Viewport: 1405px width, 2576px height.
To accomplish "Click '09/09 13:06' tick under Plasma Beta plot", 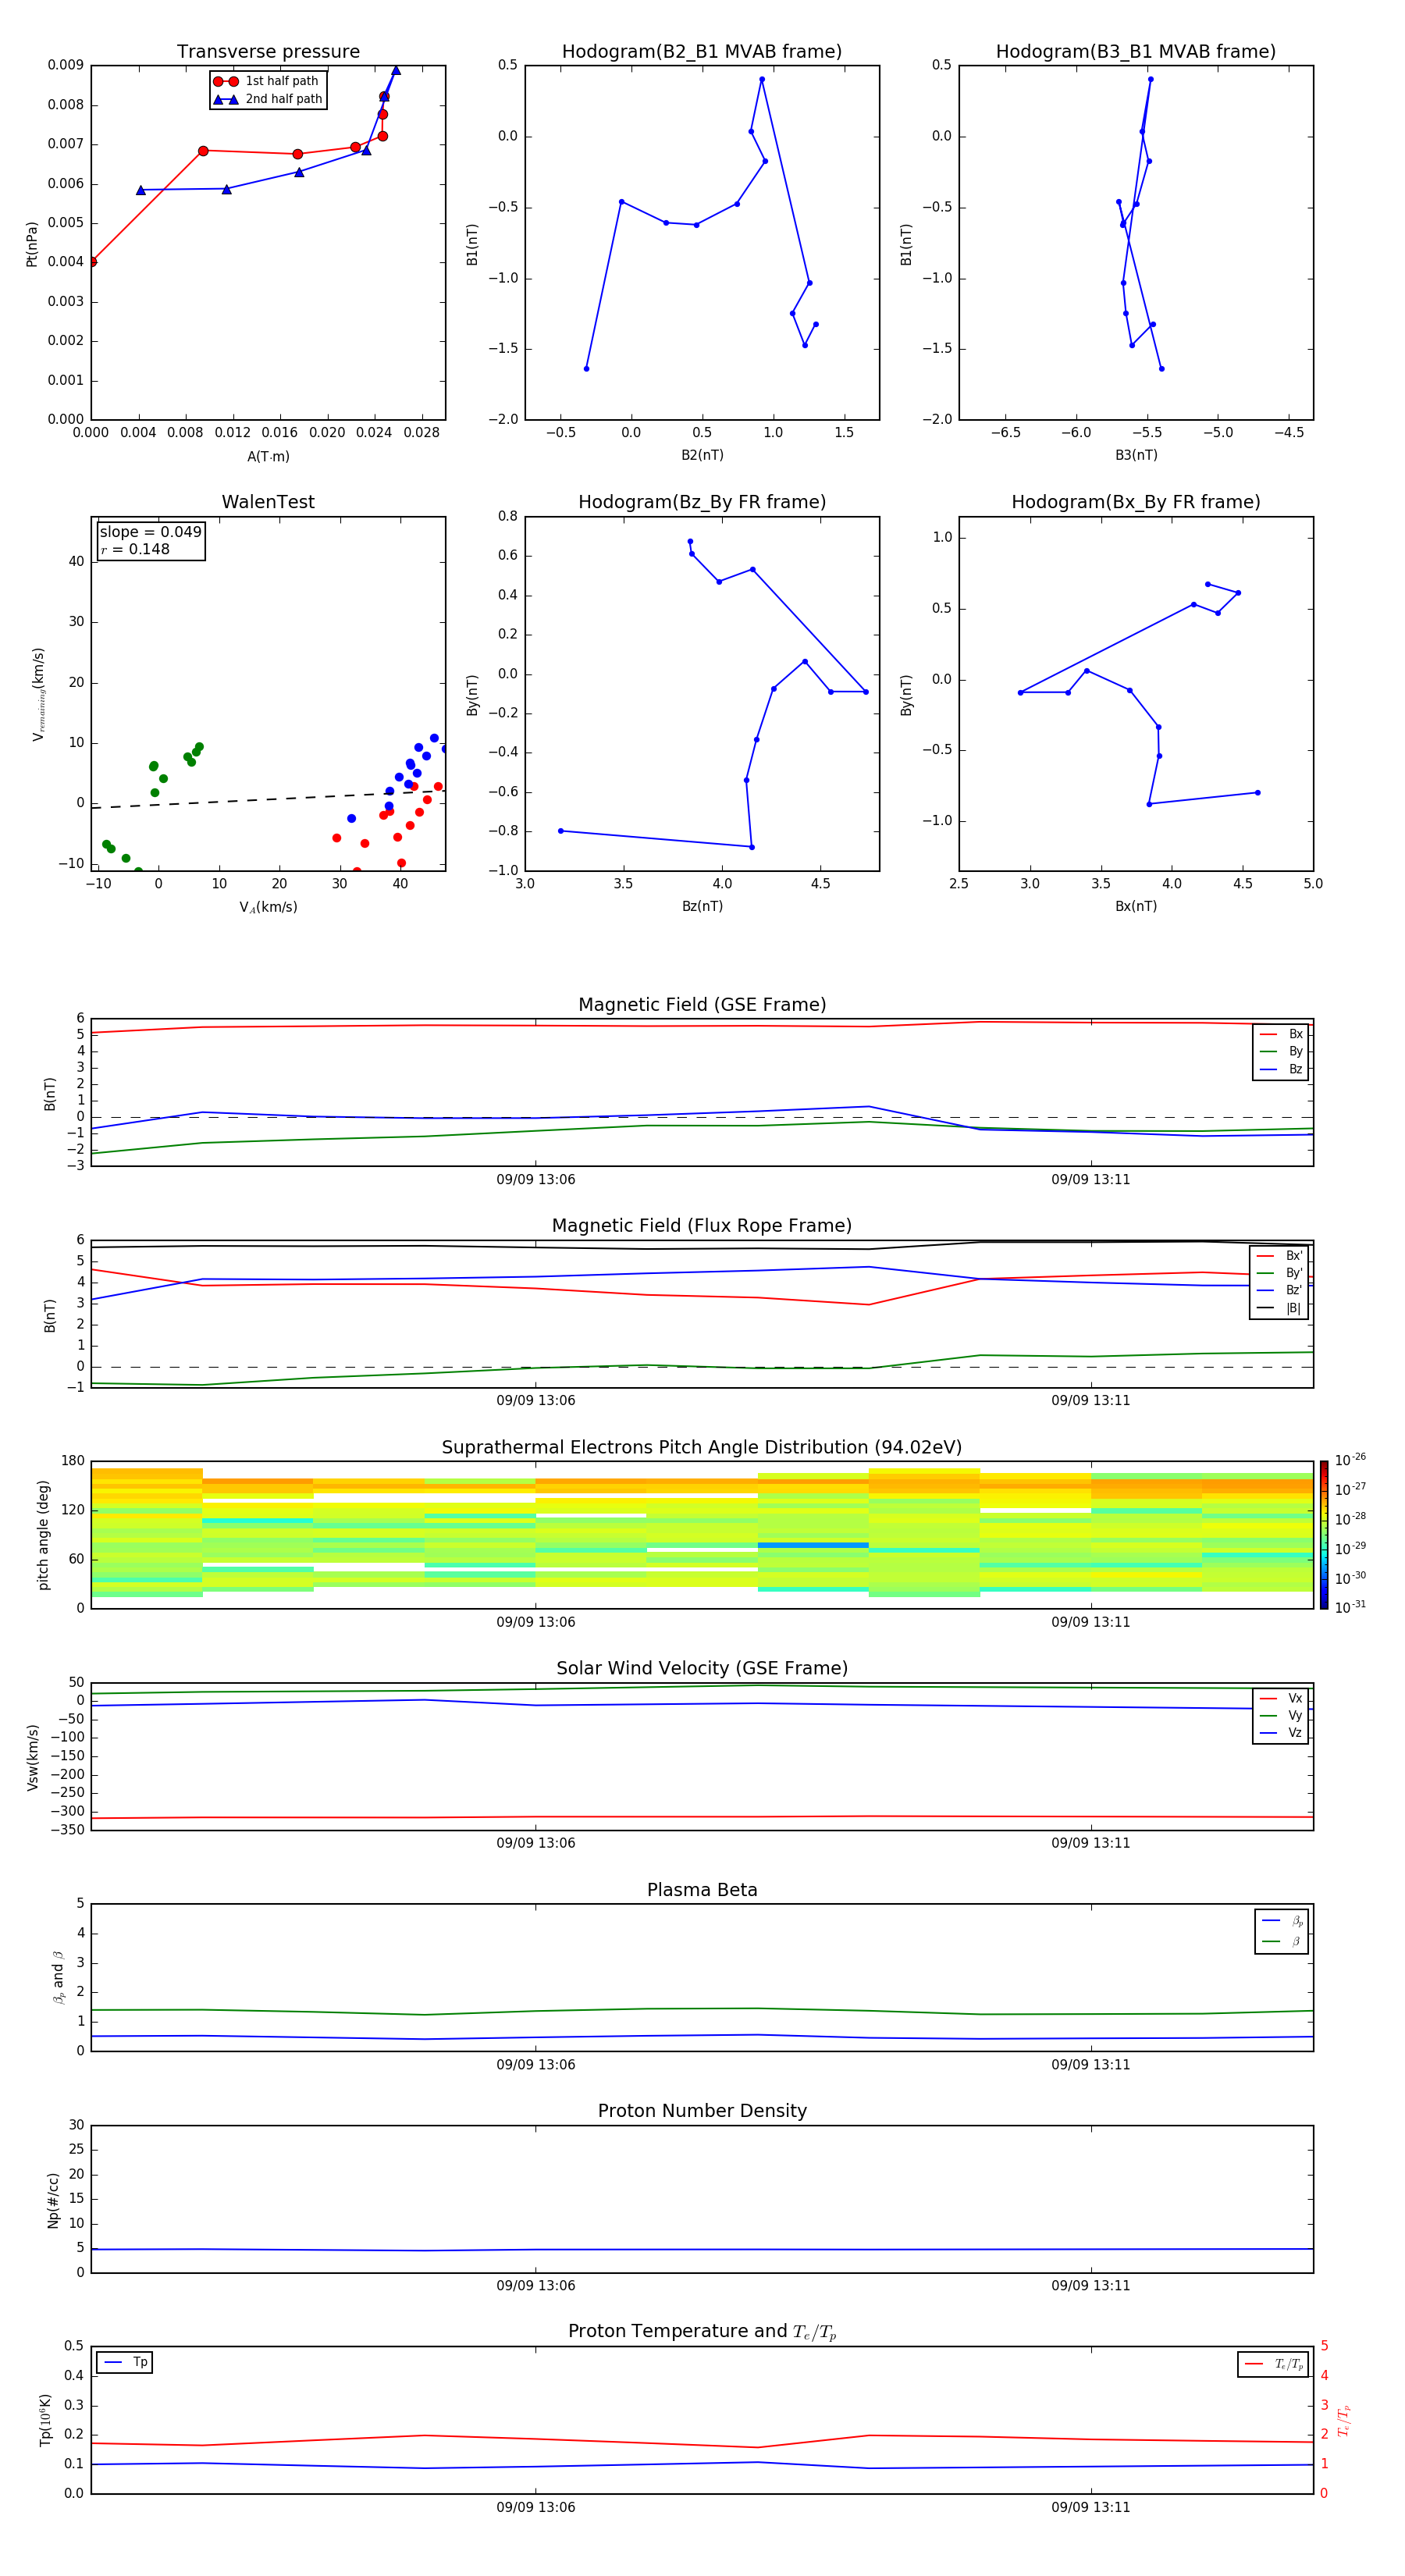I will pos(536,2065).
